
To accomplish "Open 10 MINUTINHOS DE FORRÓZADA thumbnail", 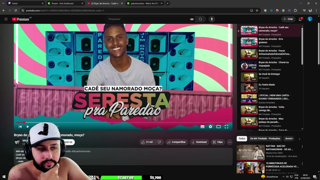I will pyautogui.click(x=250, y=168).
